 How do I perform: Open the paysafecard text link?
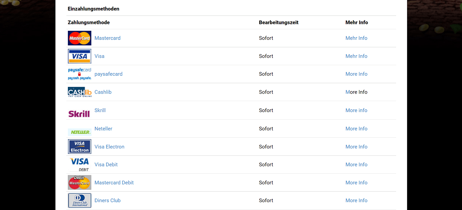(x=108, y=74)
